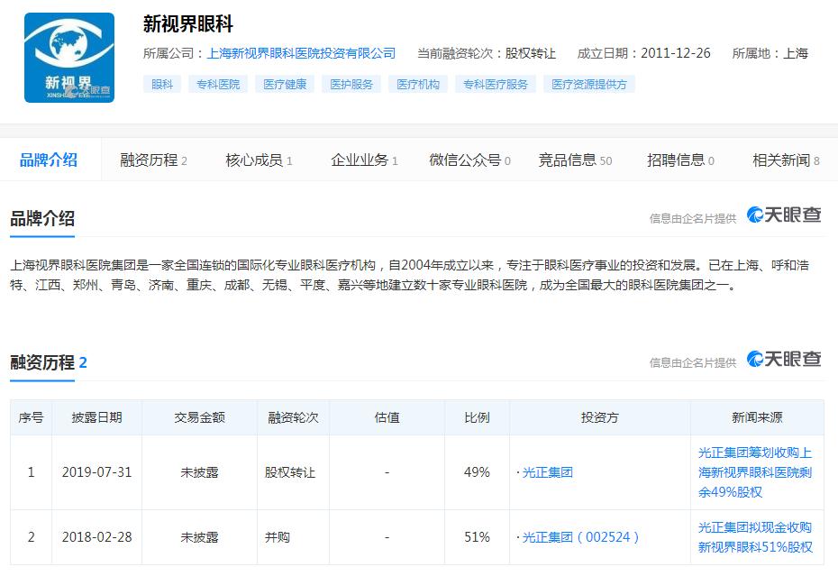Switch to the 微信公众号 tab
Image resolution: width=838 pixels, height=576 pixels.
pyautogui.click(x=469, y=160)
